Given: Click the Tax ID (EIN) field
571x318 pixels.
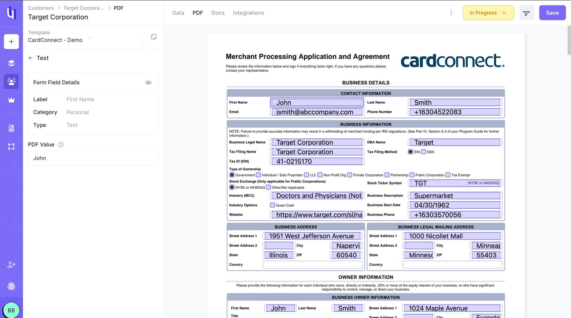Looking at the screenshot, I should point(317,161).
